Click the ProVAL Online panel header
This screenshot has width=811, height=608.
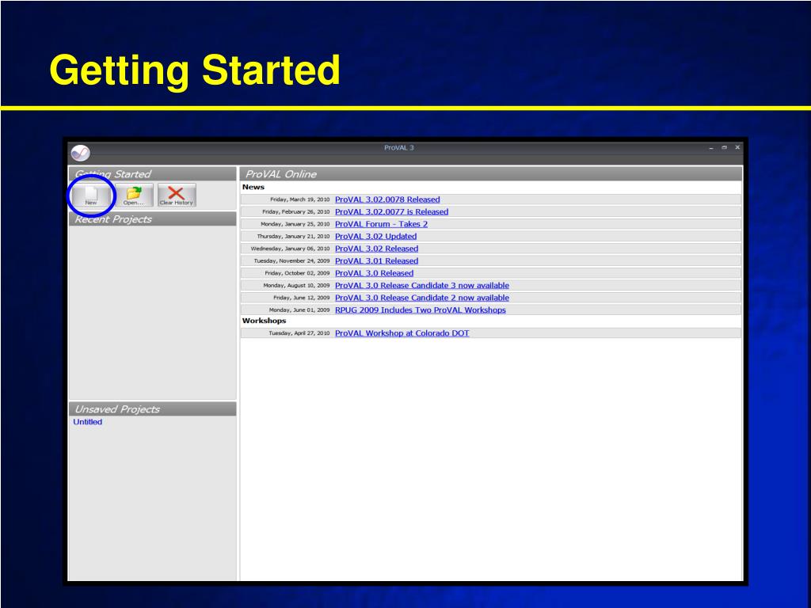490,173
